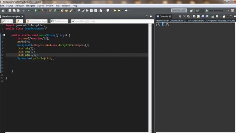Open dropdown next to Debug icon
Viewport: 236px width, 133px height.
[32, 11]
